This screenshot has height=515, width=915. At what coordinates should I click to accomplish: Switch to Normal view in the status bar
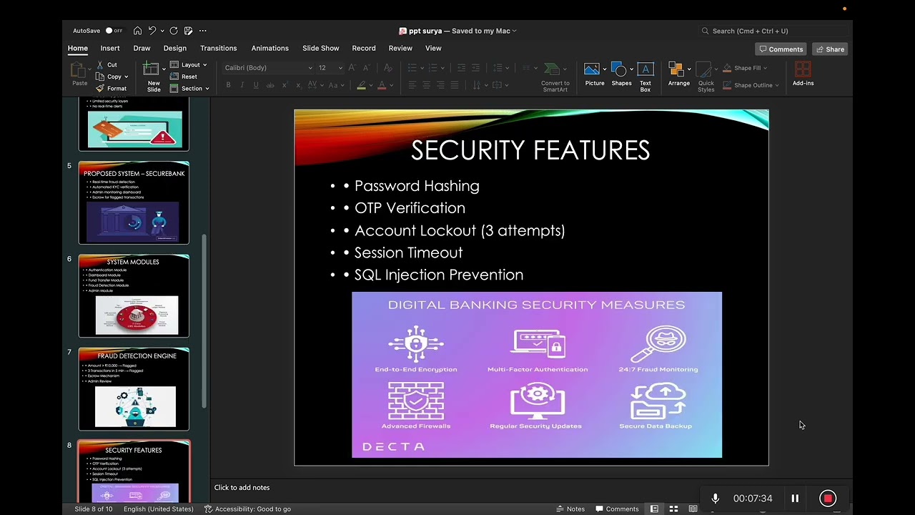(x=654, y=509)
